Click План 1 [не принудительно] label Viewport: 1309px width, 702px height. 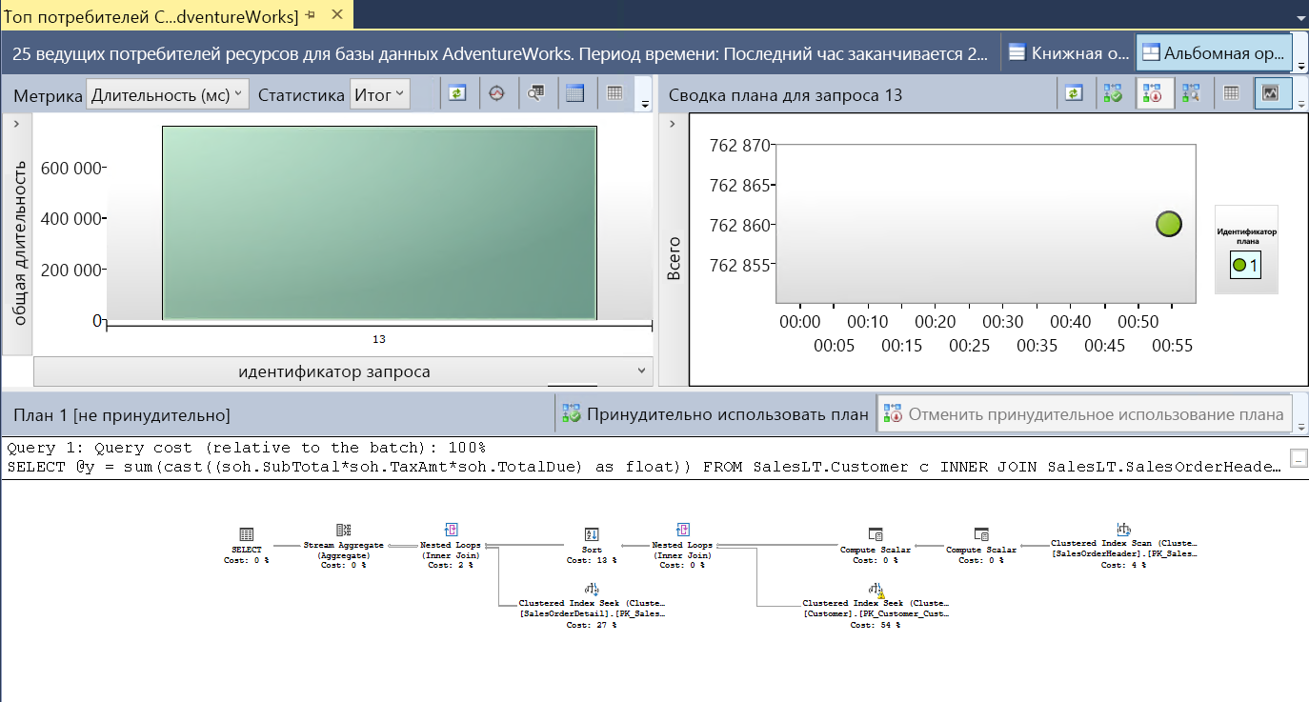tap(122, 415)
